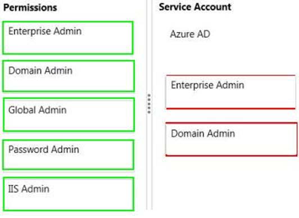Screen dimensions: 299x218
Task: Click the Password Admin text label
Action: click(44, 149)
